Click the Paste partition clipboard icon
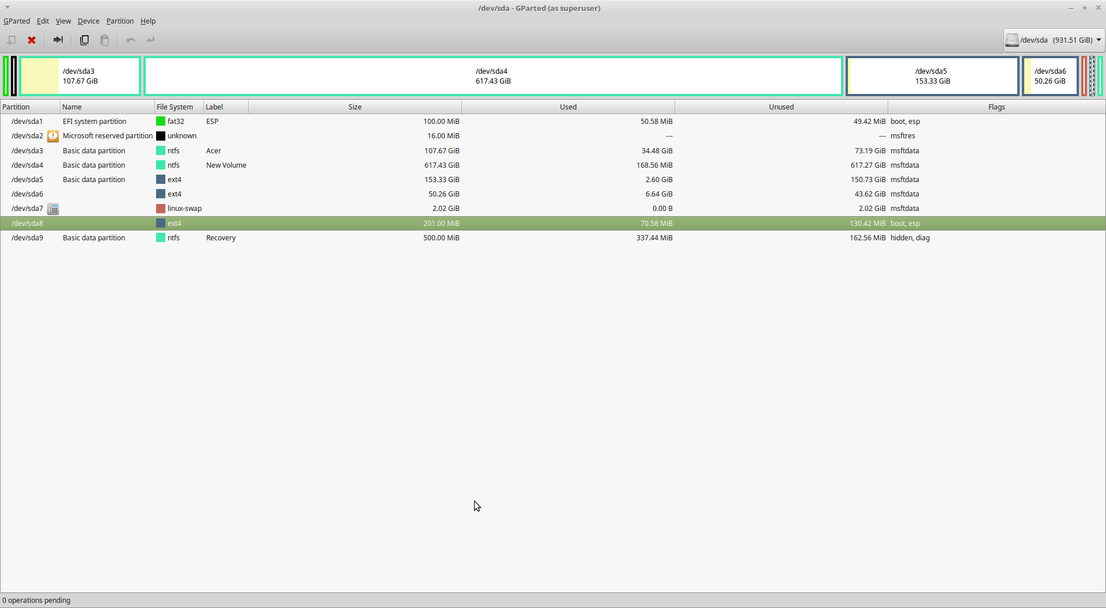Viewport: 1106px width, 608px height. (104, 40)
